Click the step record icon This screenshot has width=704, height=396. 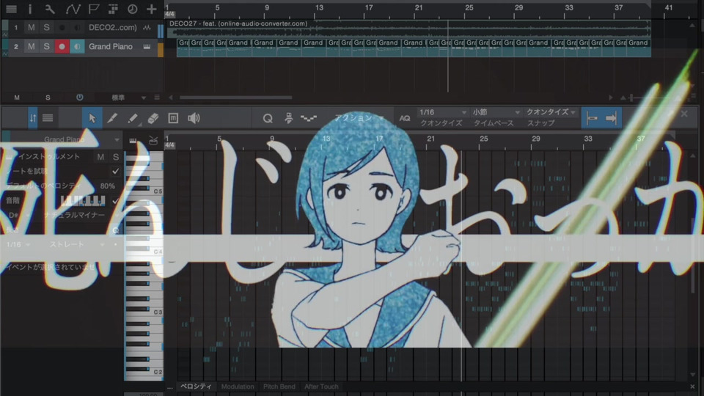click(288, 118)
